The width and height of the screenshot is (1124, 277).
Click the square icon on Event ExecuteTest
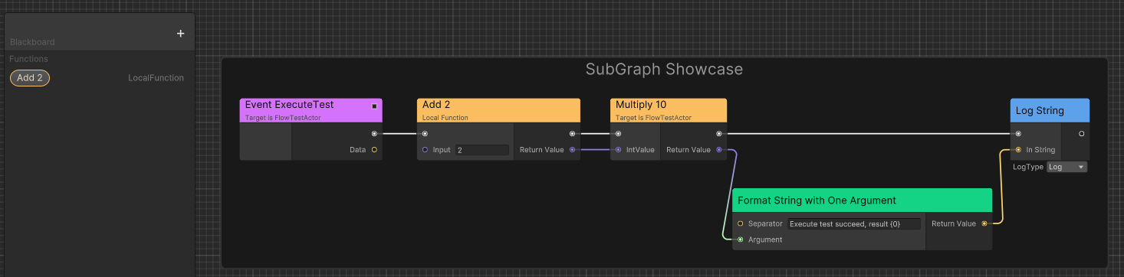click(374, 106)
